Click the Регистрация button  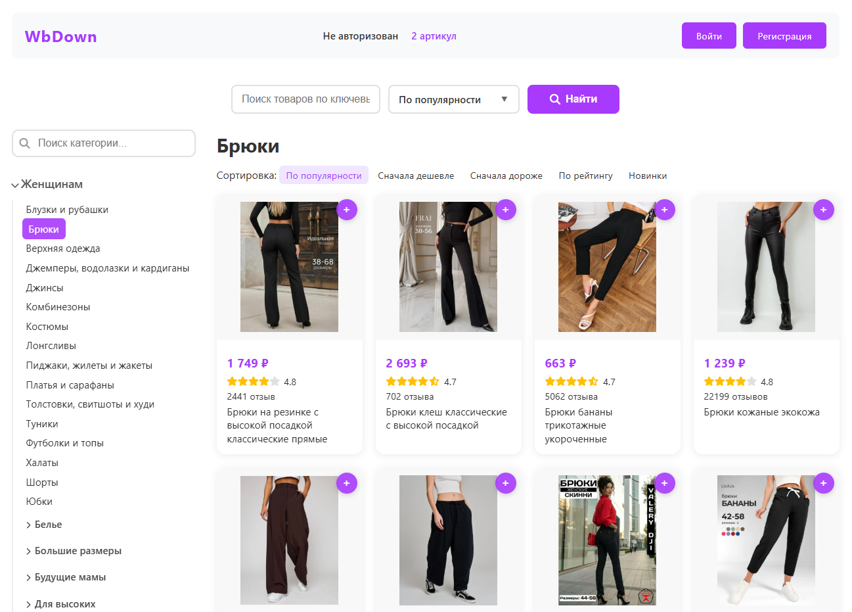(x=784, y=36)
